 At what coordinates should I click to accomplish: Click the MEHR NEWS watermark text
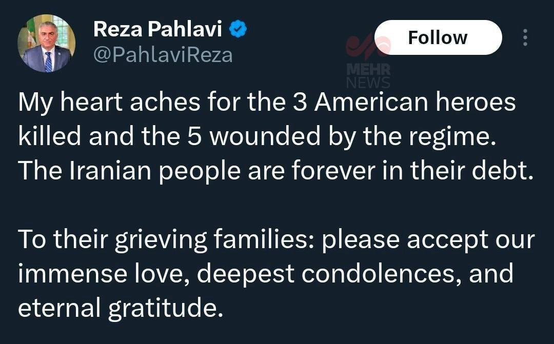[368, 76]
